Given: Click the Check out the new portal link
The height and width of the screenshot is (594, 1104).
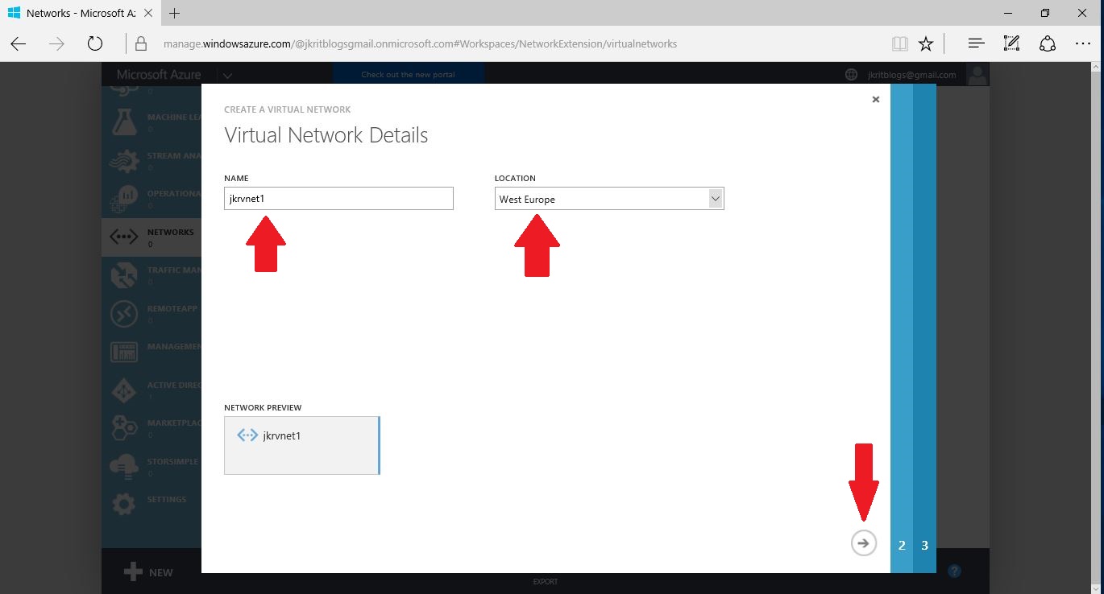Looking at the screenshot, I should 408,75.
